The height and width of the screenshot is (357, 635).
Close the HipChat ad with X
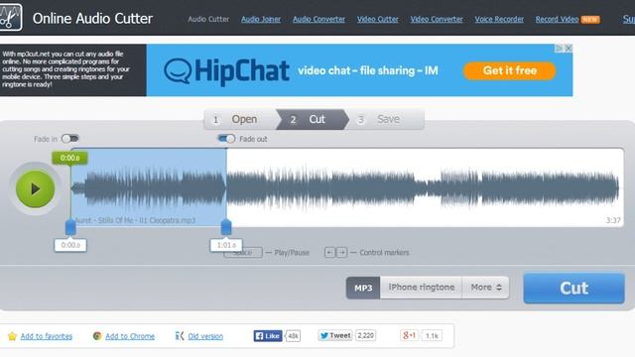coord(569,49)
